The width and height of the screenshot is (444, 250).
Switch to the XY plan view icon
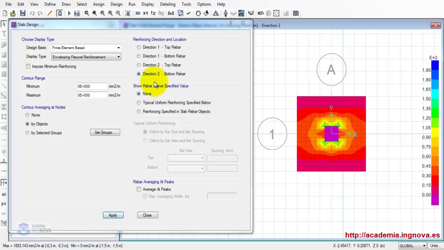pos(146,13)
